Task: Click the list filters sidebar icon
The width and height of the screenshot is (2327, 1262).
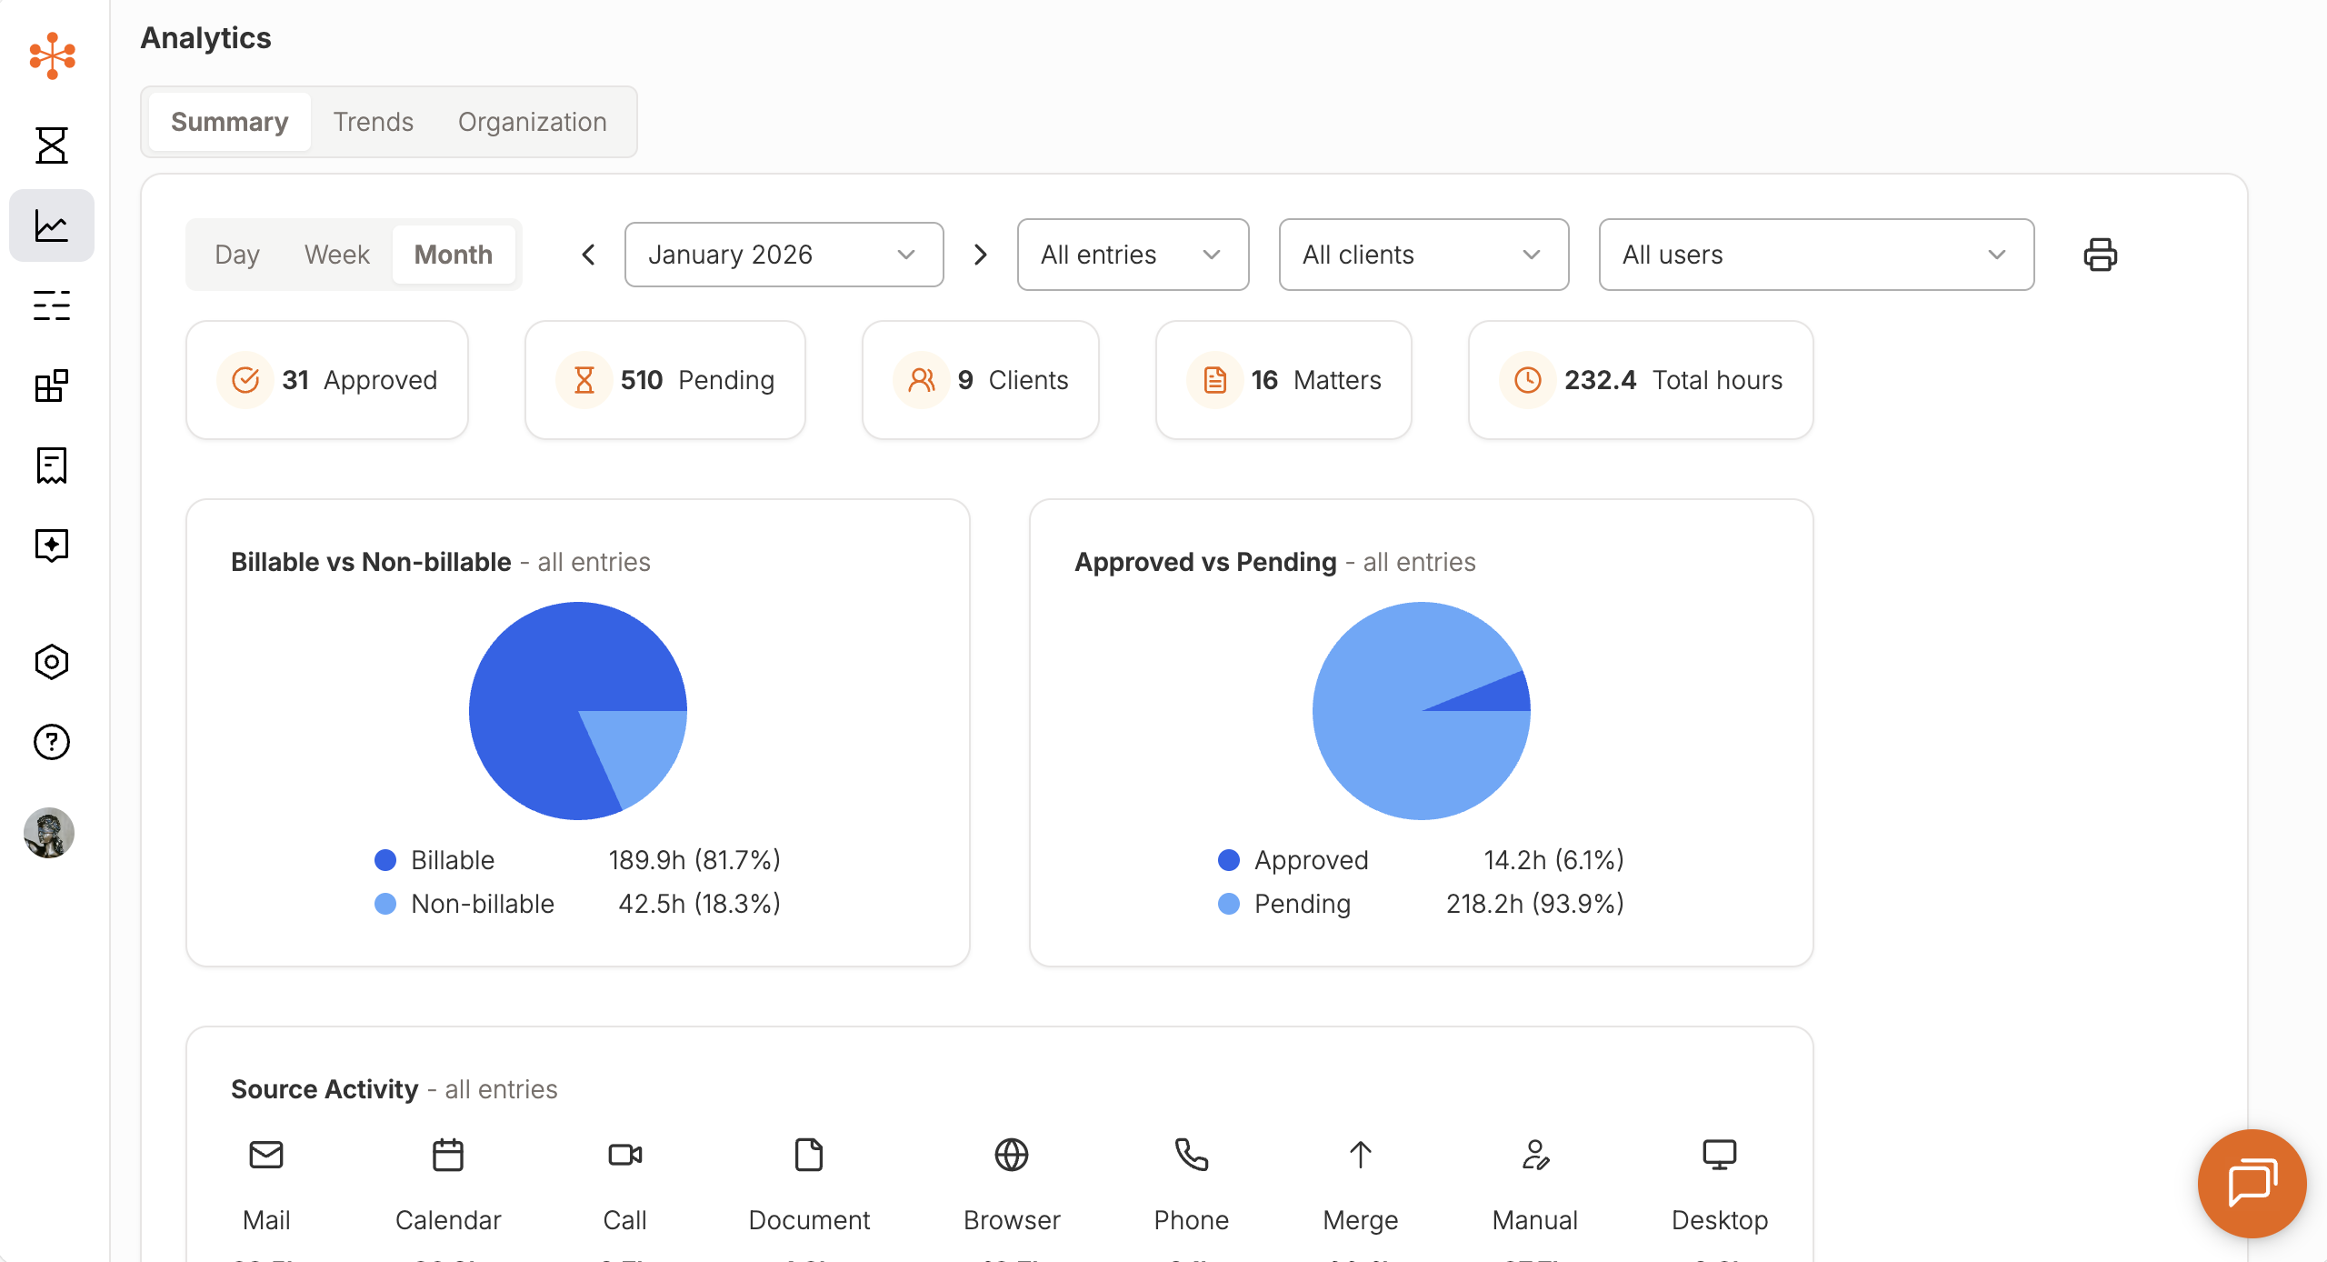Action: [x=52, y=305]
